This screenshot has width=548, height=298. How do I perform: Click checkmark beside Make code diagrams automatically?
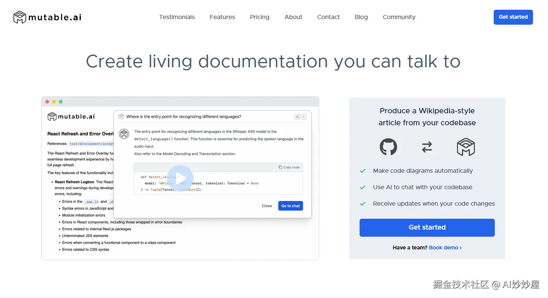363,171
